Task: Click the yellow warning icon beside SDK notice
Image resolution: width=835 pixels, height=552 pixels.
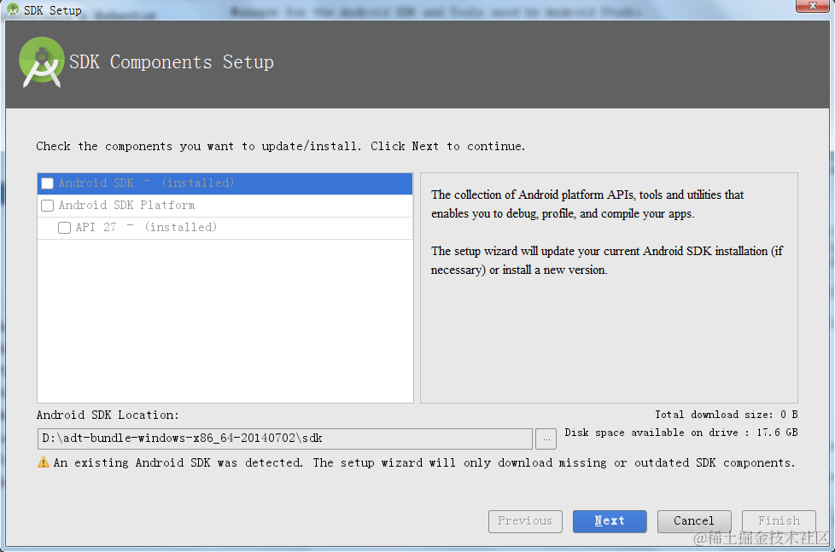Action: [x=44, y=462]
